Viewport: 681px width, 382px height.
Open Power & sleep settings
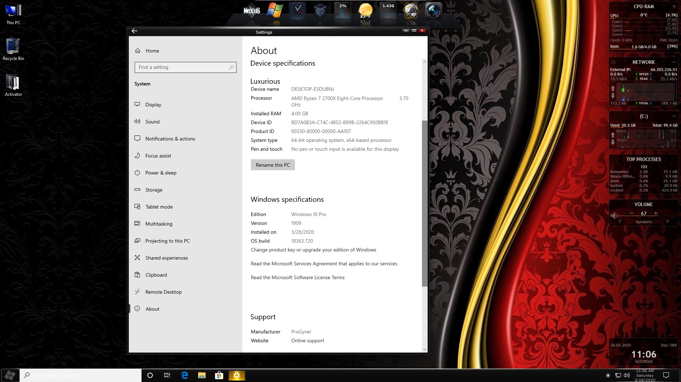(x=186, y=173)
